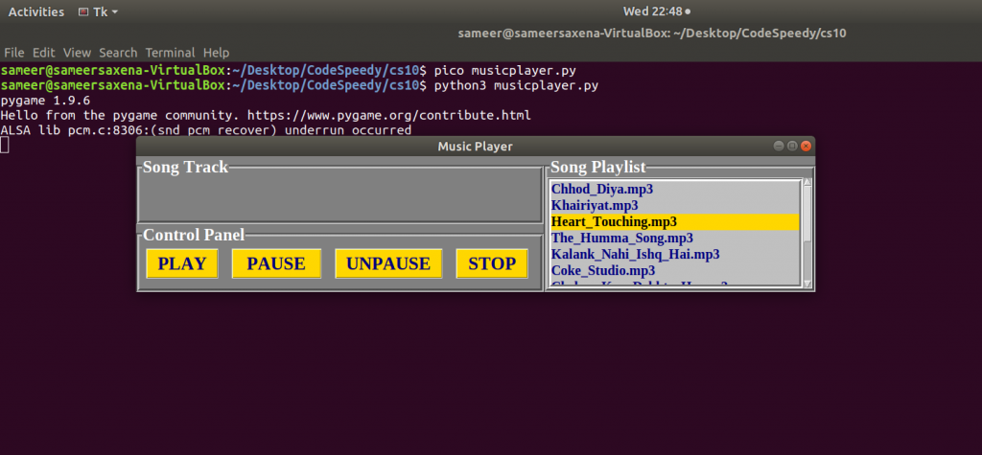Open the Terminal menu in menu bar
Screen dimensions: 982x455
pyautogui.click(x=170, y=53)
